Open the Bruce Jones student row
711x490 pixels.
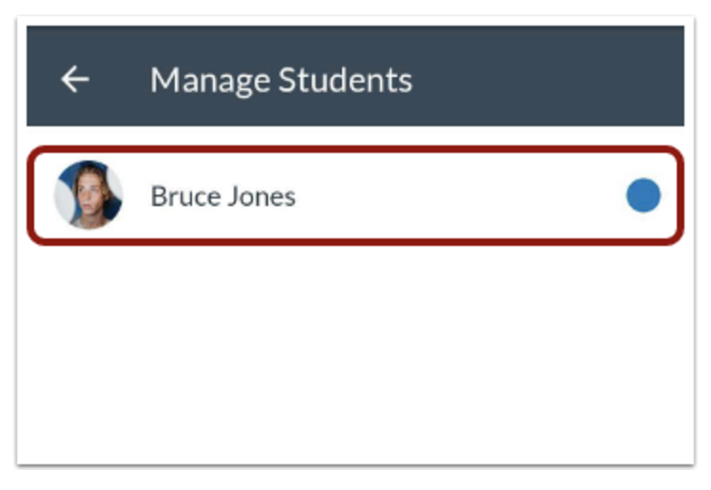355,196
